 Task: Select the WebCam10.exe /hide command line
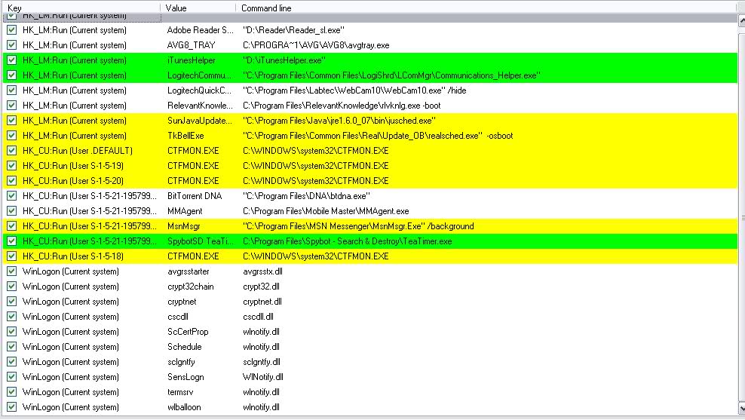coord(354,90)
